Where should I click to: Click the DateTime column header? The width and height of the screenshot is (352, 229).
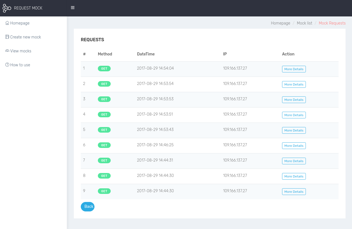[146, 54]
